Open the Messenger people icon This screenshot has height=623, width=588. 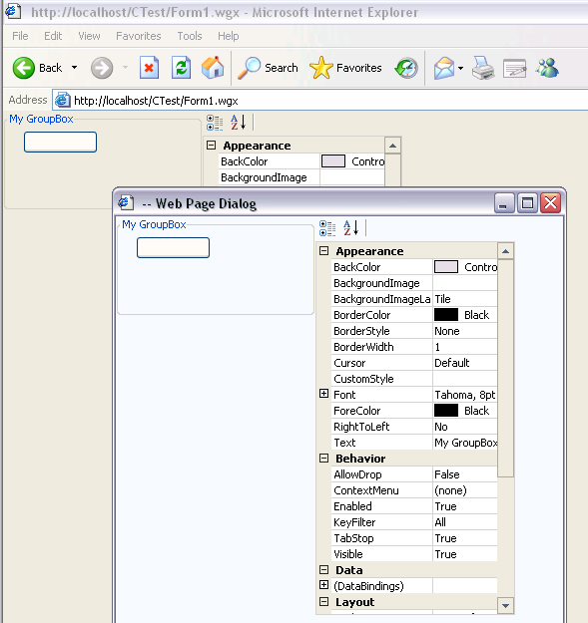click(547, 68)
